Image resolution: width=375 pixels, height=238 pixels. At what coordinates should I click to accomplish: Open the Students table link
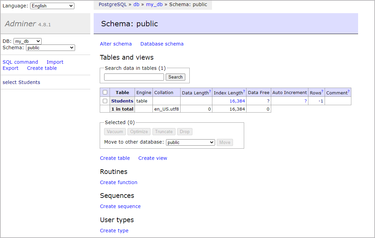coord(122,101)
